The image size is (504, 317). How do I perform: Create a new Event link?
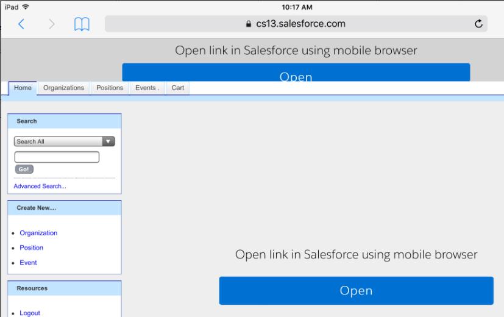(28, 263)
